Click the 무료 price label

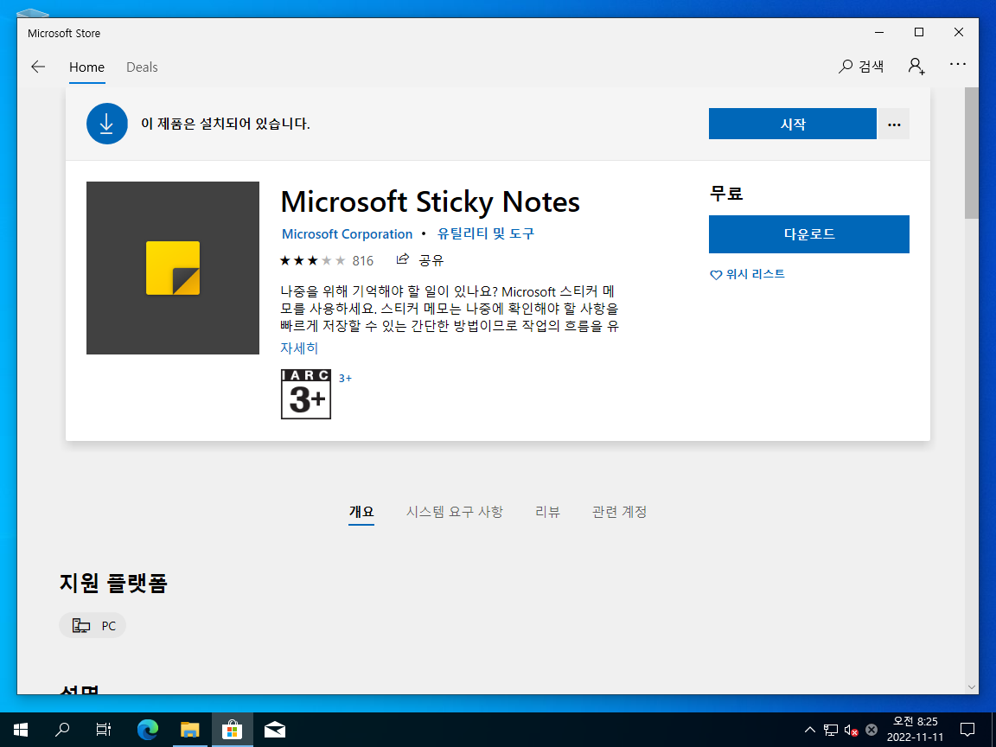click(726, 193)
